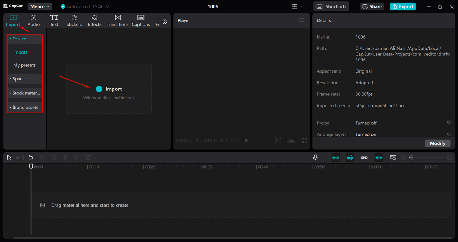Click the playhead marker at 00:00
This screenshot has height=242, width=458.
[31, 166]
